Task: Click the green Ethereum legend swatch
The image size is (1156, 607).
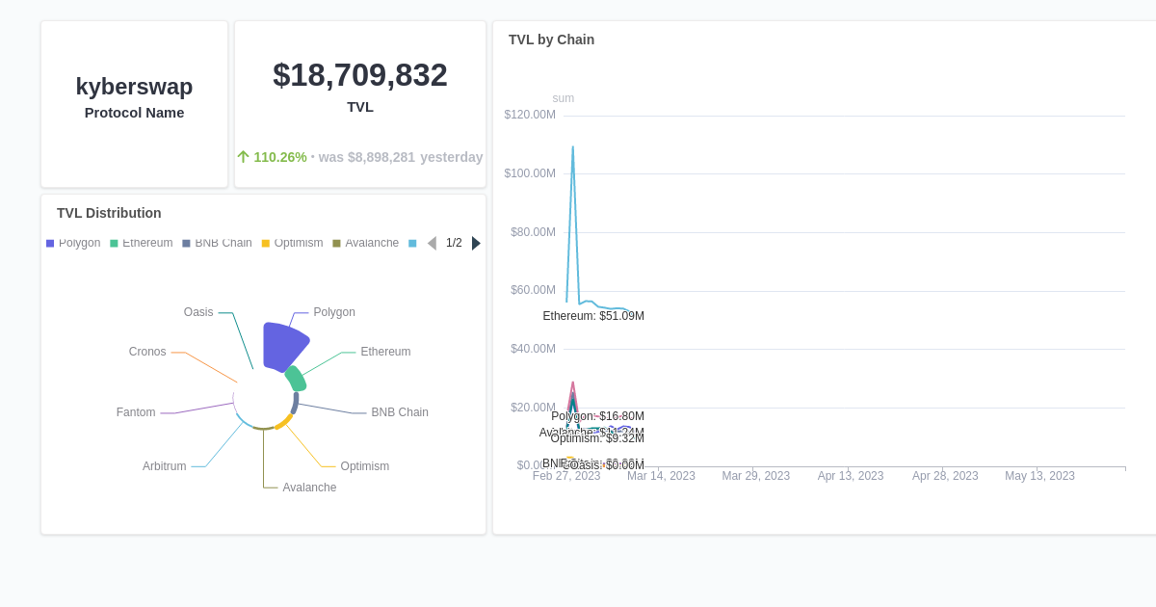Action: point(112,243)
